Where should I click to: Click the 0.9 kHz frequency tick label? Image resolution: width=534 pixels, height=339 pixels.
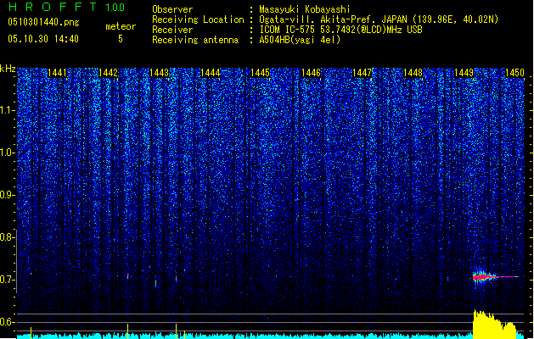[8, 195]
